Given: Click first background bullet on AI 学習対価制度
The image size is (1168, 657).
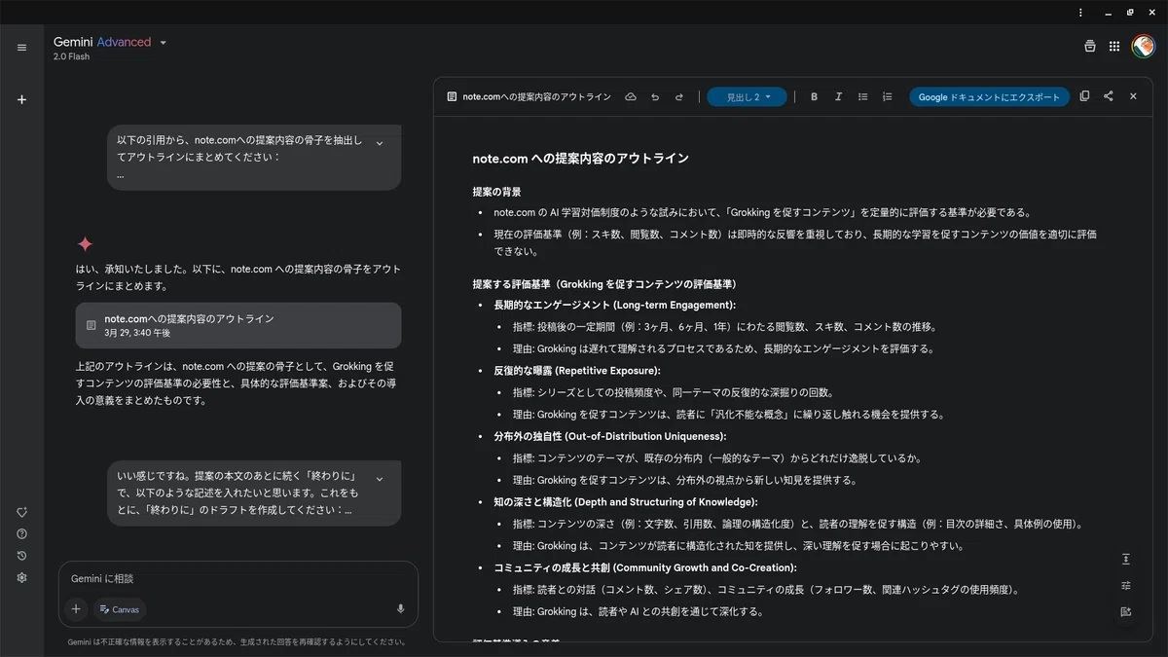Looking at the screenshot, I should pyautogui.click(x=762, y=212).
